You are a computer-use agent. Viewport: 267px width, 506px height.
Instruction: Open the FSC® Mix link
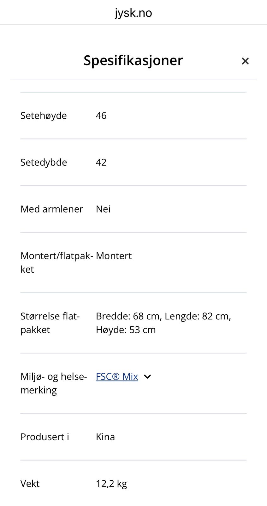[x=117, y=376]
